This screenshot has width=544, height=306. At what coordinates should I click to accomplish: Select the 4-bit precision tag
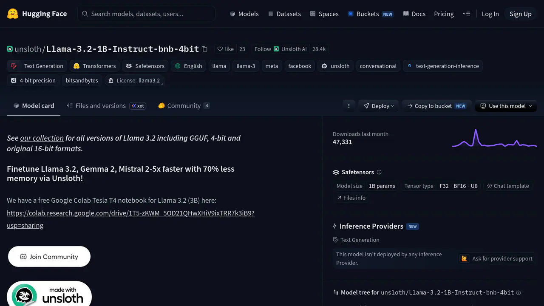click(33, 80)
